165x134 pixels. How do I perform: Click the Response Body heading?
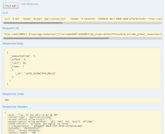tap(13, 43)
